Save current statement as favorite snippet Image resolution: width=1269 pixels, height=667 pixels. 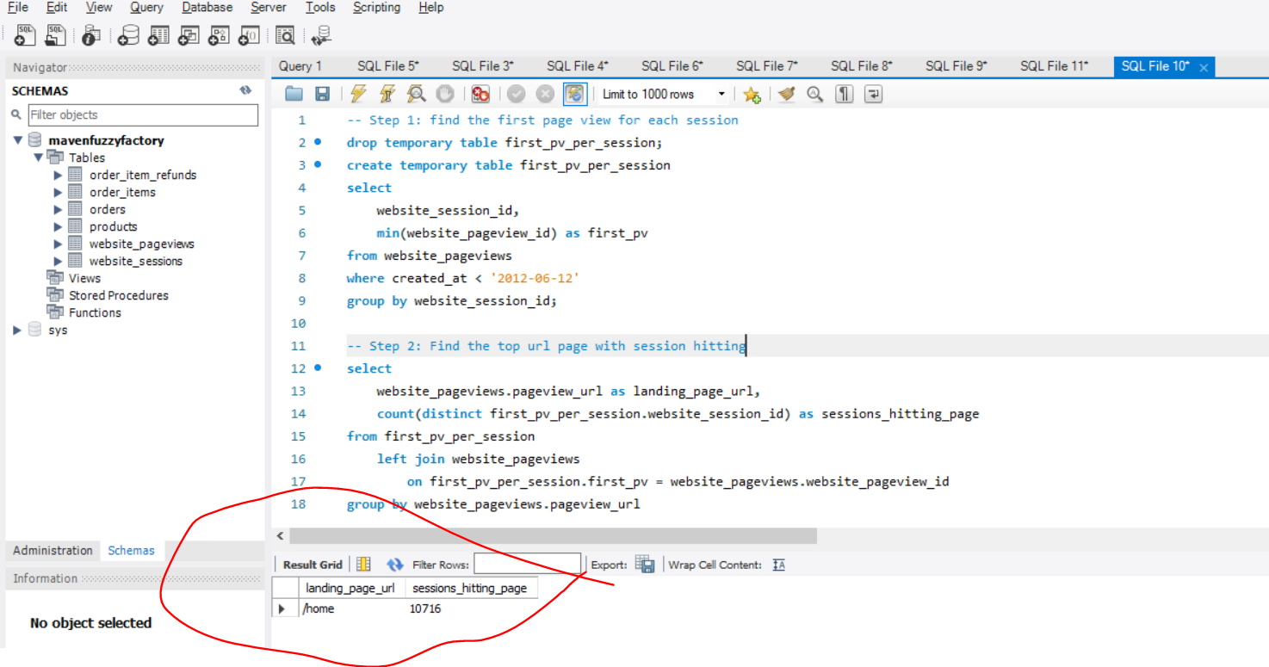(x=752, y=94)
